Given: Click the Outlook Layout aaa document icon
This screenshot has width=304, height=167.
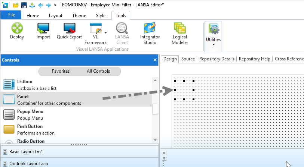Looking at the screenshot, I should point(5,164).
